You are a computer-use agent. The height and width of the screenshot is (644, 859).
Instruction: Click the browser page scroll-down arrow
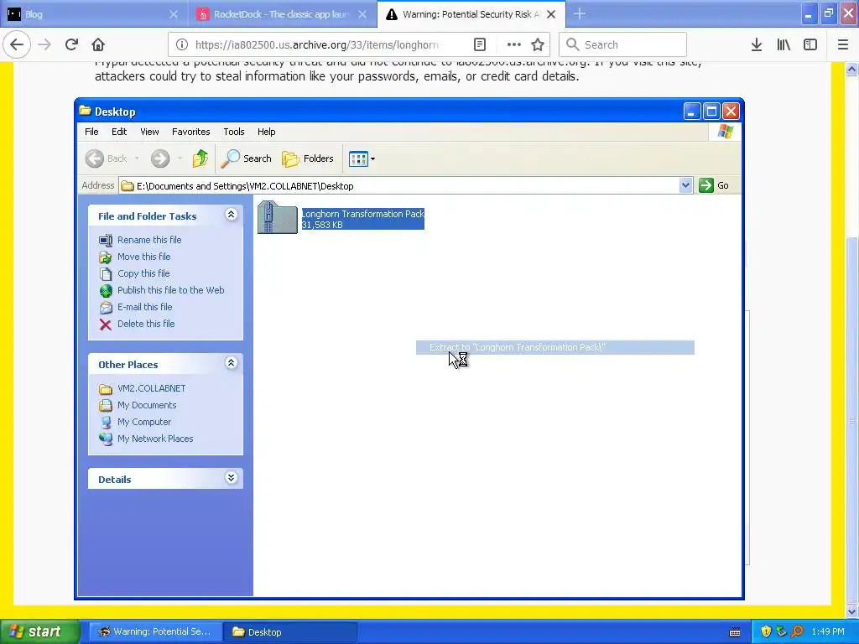pos(852,612)
